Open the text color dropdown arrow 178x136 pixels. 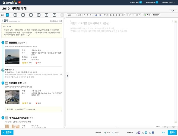click(x=98, y=15)
